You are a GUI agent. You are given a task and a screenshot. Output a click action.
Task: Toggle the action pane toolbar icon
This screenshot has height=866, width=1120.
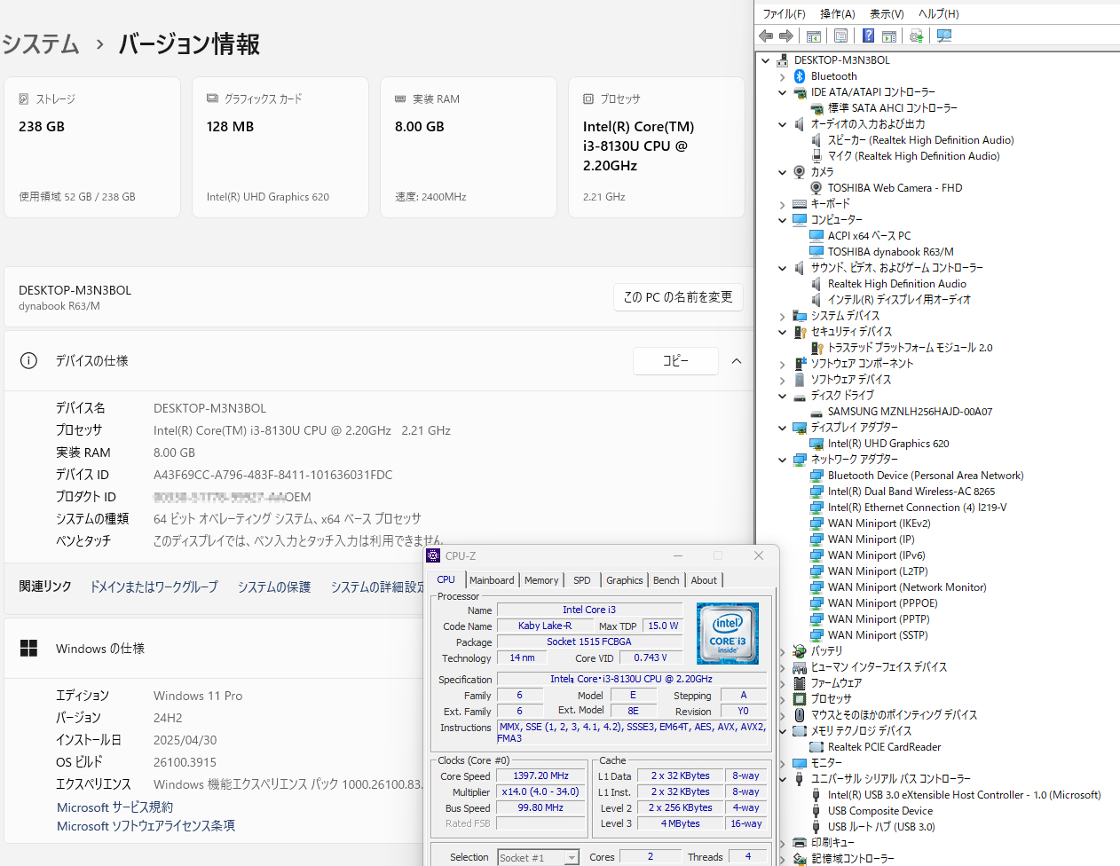(x=888, y=35)
